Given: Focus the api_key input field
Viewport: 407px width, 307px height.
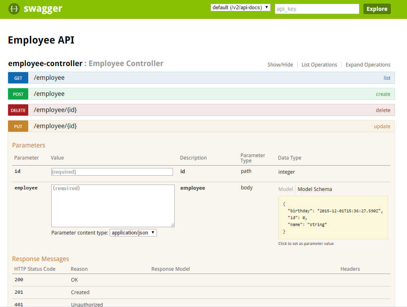Looking at the screenshot, I should click(x=317, y=9).
